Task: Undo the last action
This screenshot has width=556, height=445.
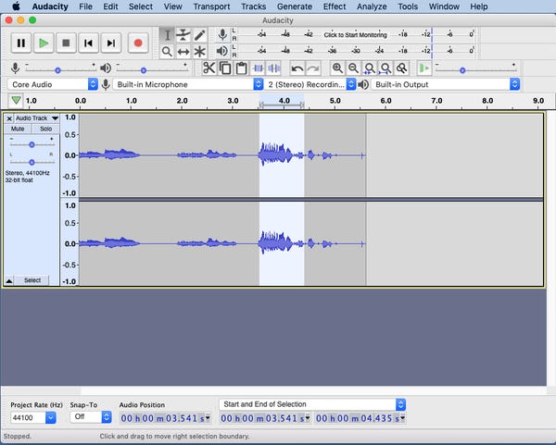Action: (297, 68)
